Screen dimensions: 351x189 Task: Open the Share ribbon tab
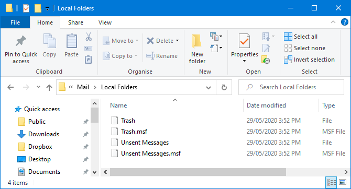coord(75,22)
